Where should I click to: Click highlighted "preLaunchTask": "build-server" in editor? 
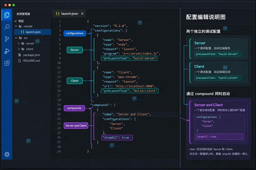[x=129, y=58]
